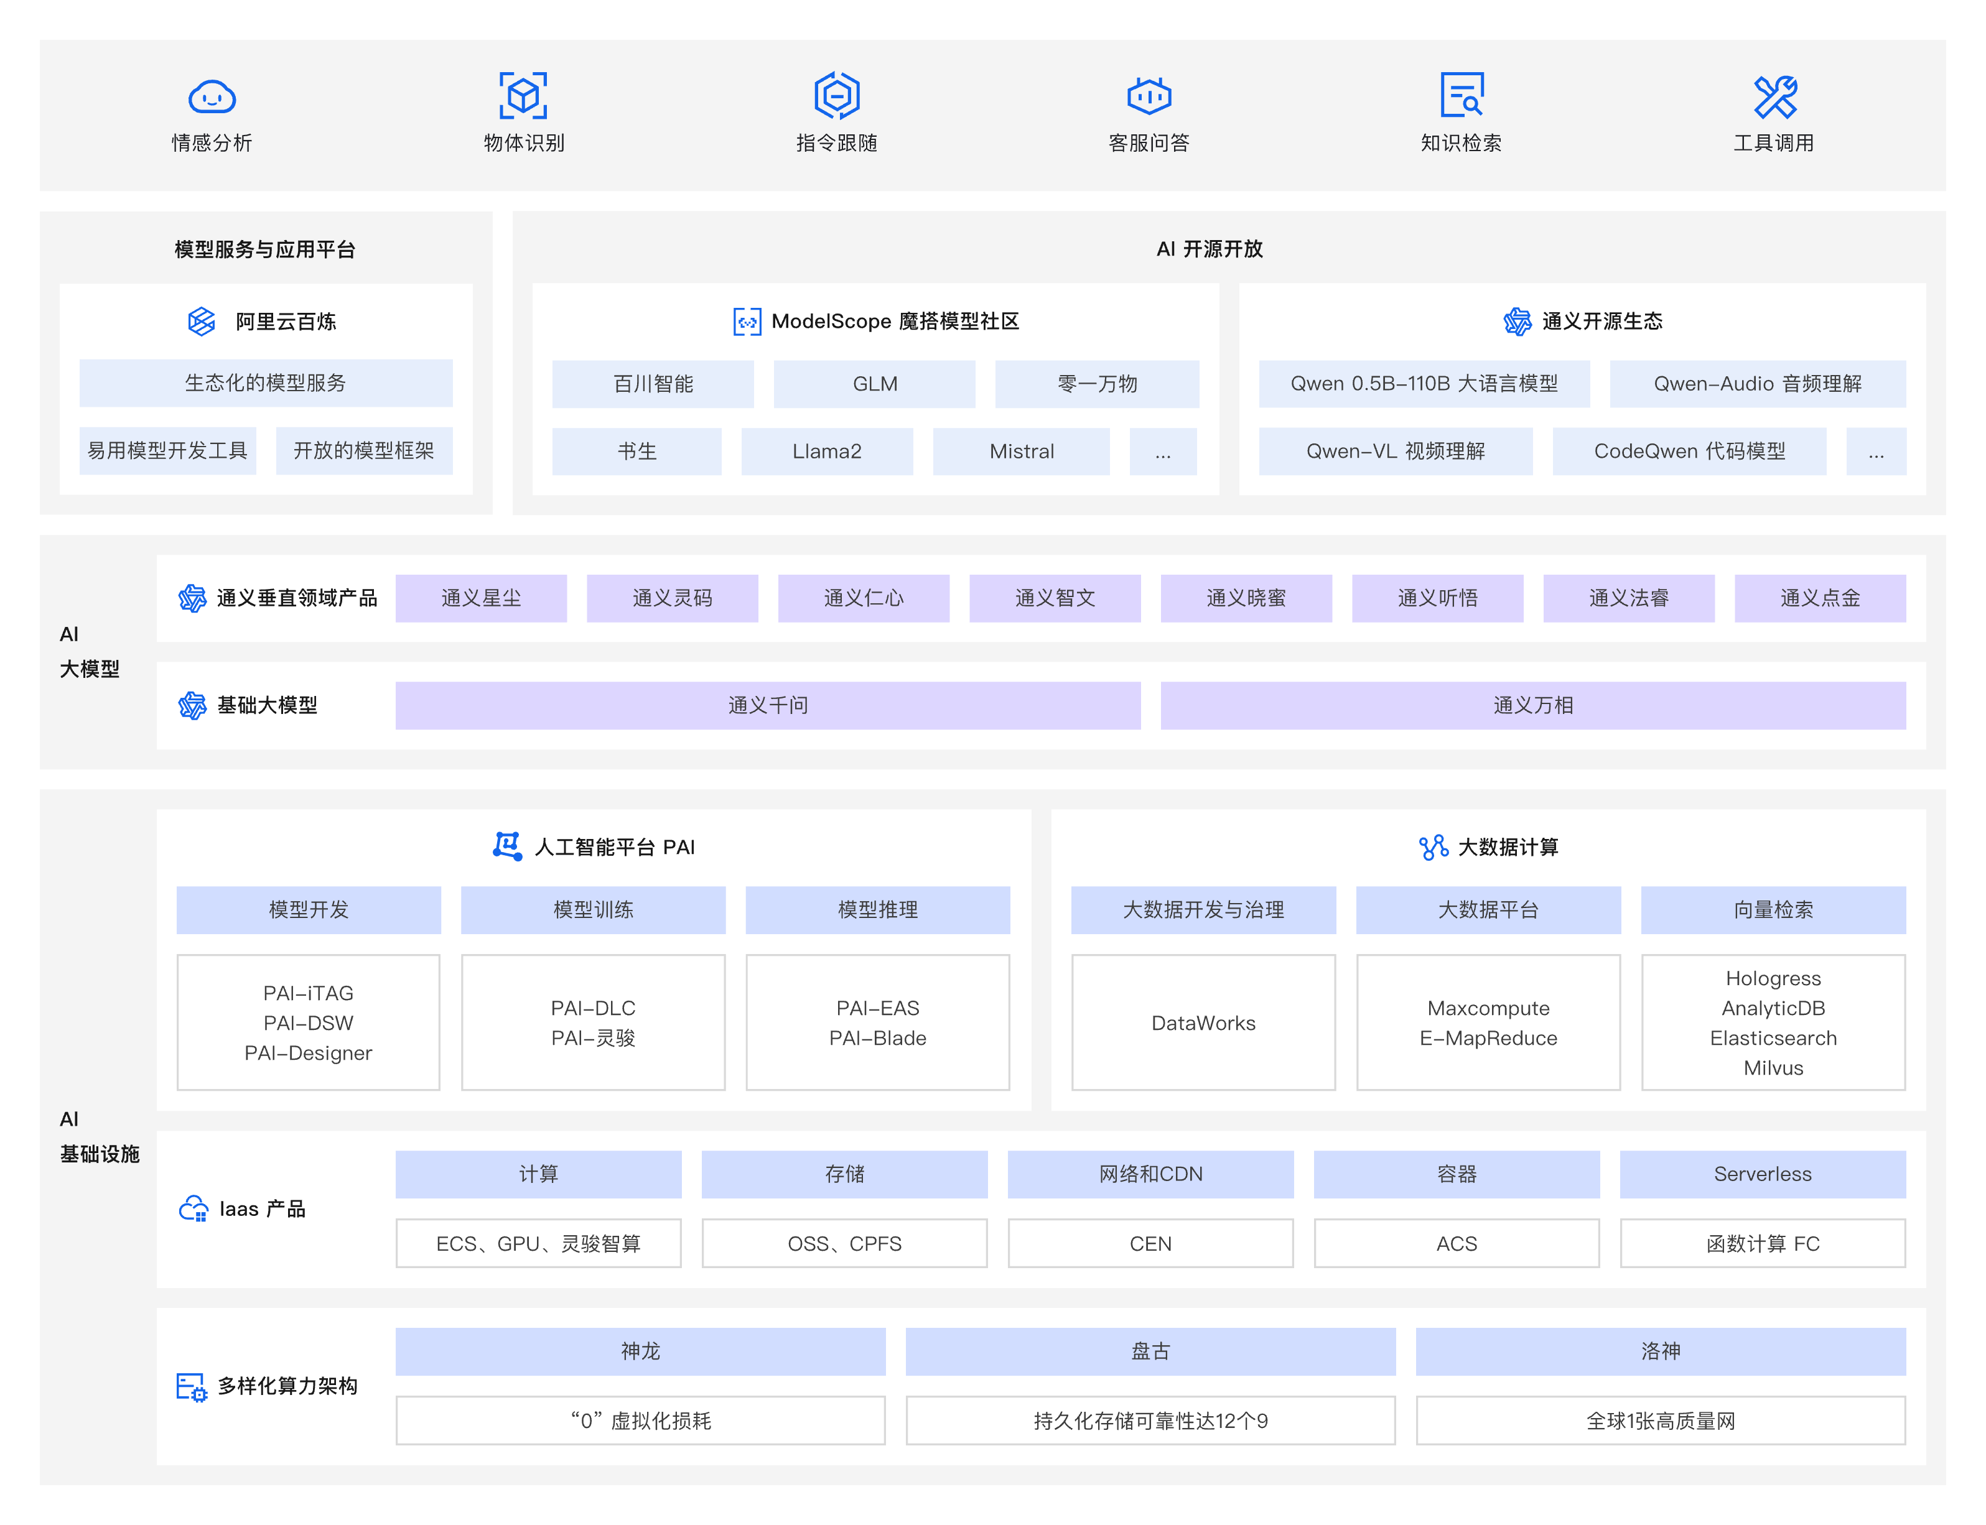Open the ellipsis box after Mistral
The width and height of the screenshot is (1986, 1525).
[1162, 451]
